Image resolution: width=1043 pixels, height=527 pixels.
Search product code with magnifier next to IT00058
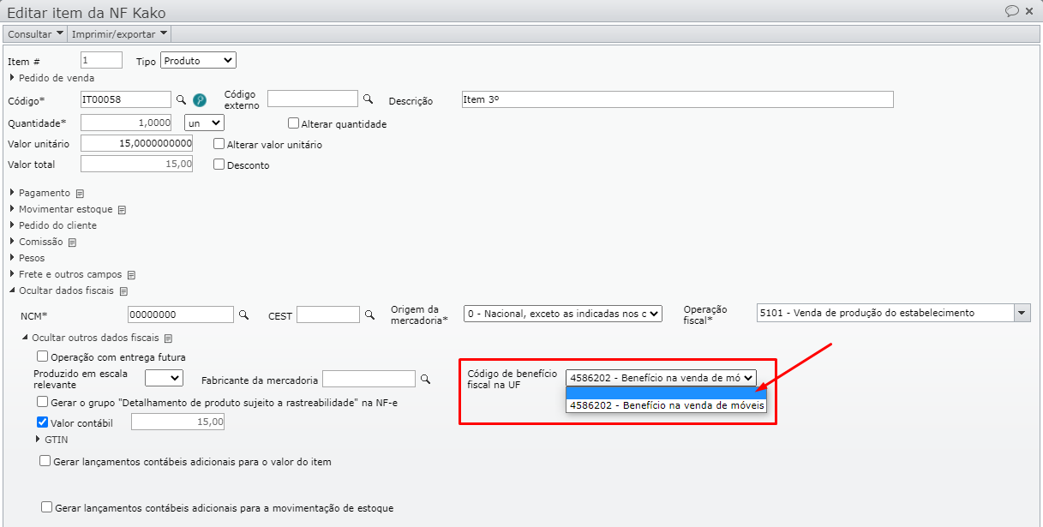click(181, 99)
